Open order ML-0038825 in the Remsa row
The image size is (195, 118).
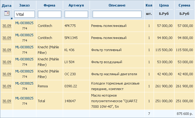[x=24, y=83]
